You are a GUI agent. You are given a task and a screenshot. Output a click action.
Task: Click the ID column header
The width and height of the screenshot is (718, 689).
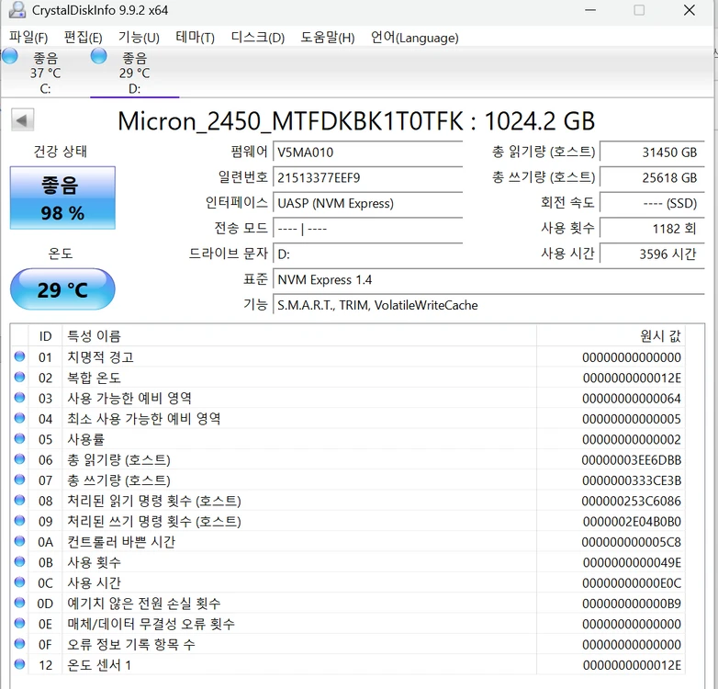[45, 336]
